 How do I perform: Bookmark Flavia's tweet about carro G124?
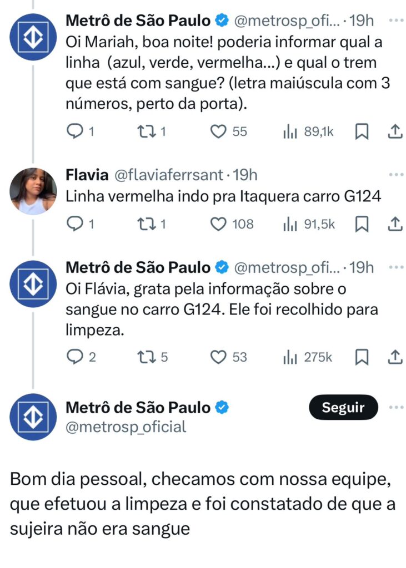tap(362, 224)
